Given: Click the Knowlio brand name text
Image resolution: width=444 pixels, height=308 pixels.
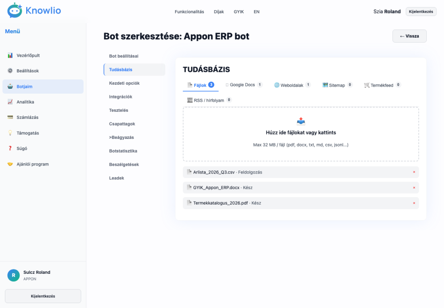Looking at the screenshot, I should pyautogui.click(x=44, y=11).
